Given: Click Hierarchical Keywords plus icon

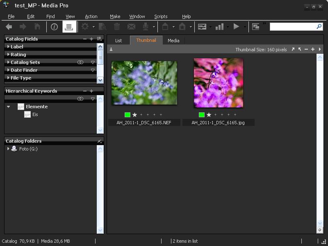Looking at the screenshot, I should coord(91,91).
